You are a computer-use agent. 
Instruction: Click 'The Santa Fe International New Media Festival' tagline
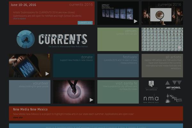[x=68, y=47]
